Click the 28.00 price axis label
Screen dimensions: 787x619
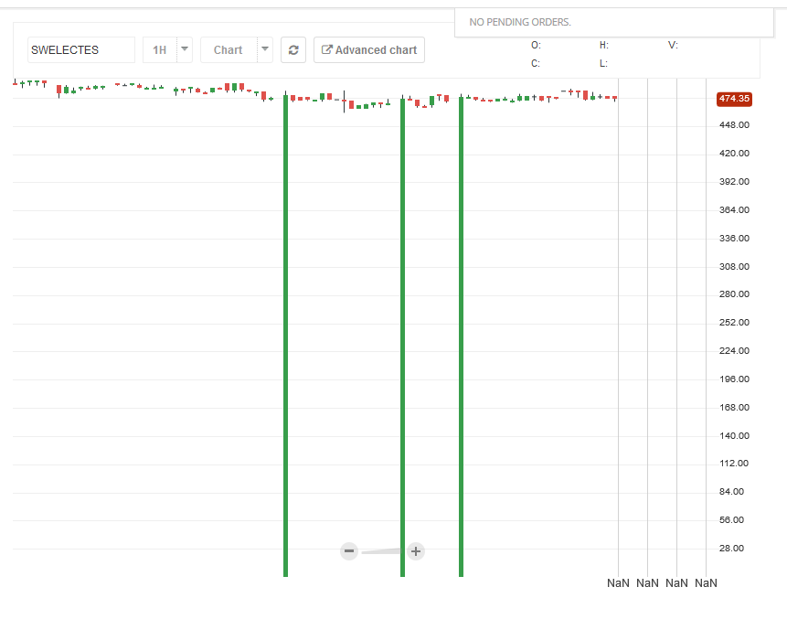click(x=731, y=549)
